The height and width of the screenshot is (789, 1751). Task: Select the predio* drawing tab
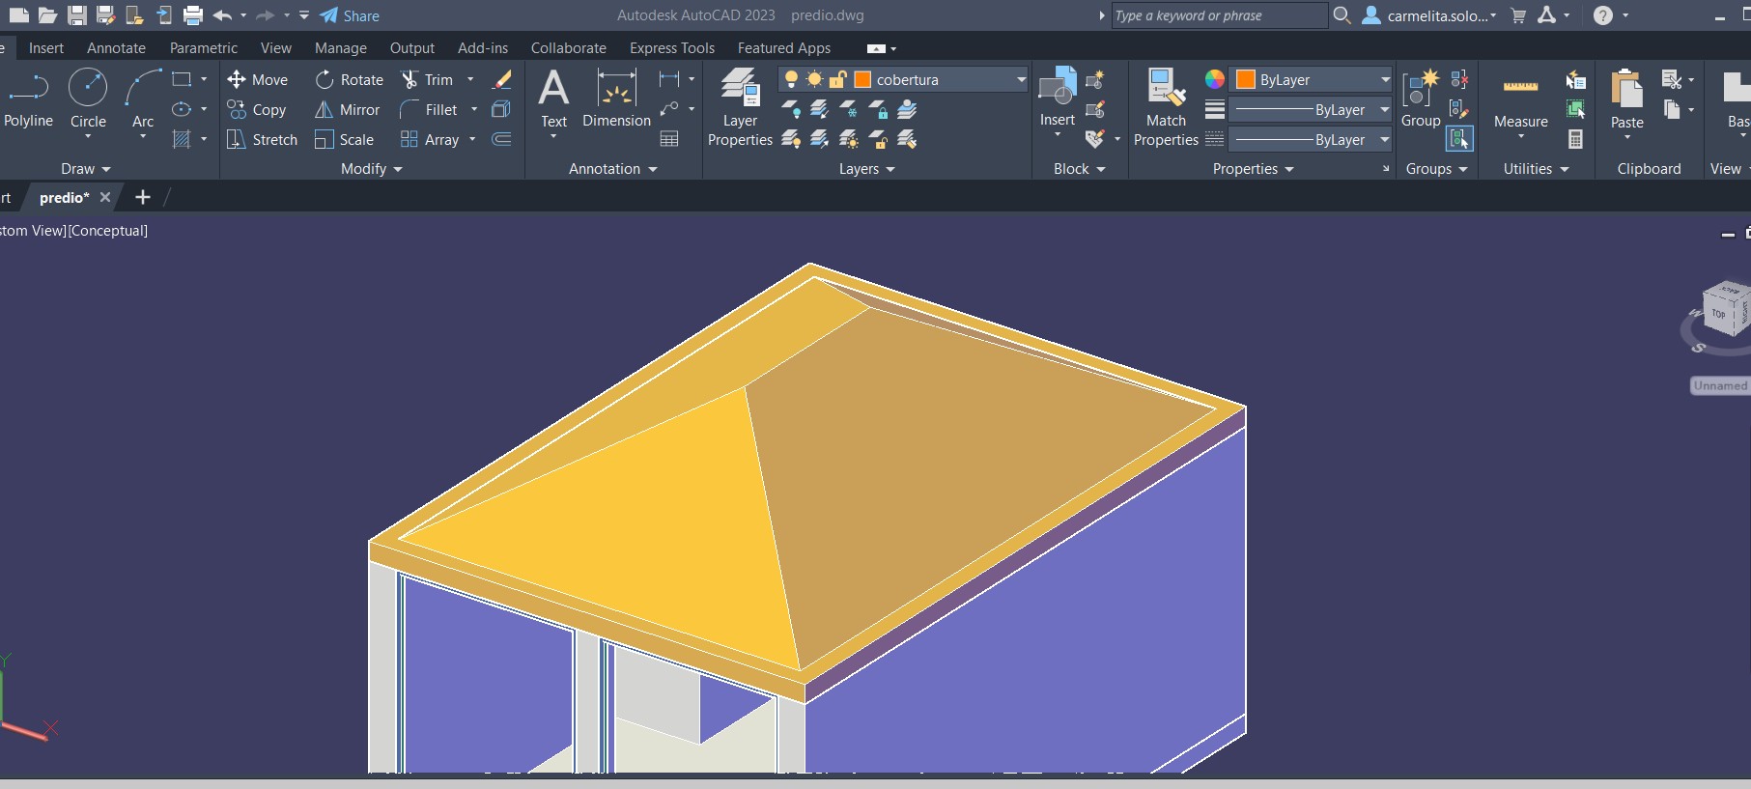[64, 197]
